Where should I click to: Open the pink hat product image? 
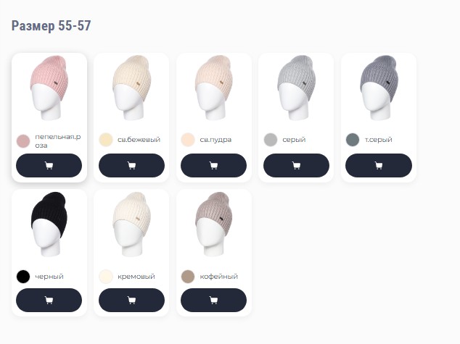[x=49, y=88]
